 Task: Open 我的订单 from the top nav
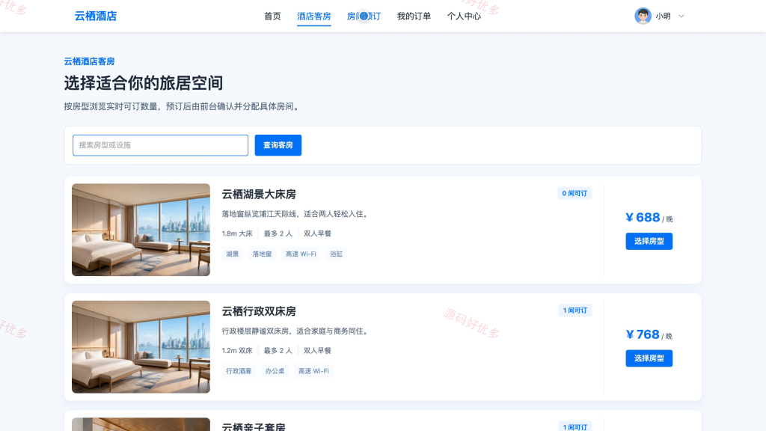point(414,16)
